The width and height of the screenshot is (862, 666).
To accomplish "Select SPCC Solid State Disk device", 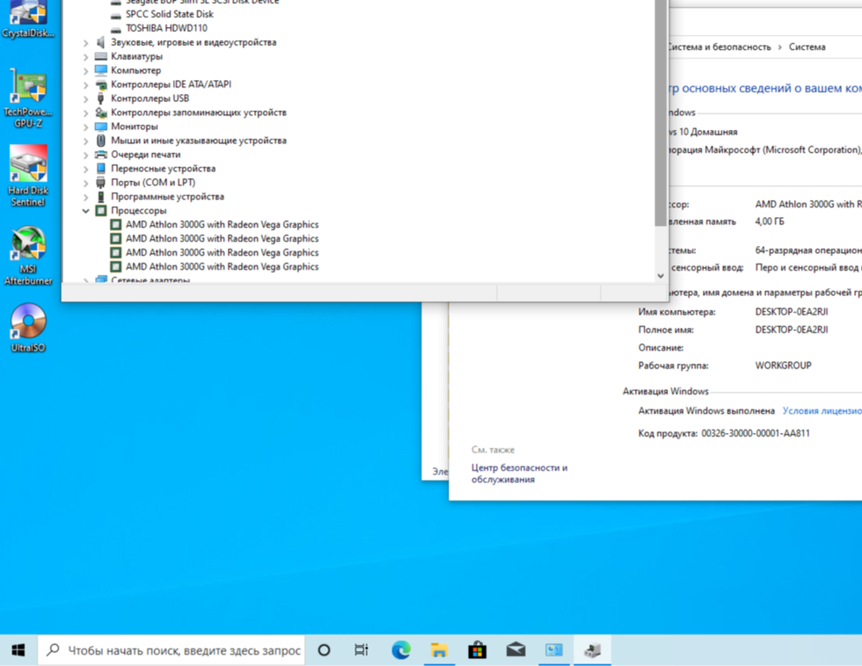I will 169,14.
